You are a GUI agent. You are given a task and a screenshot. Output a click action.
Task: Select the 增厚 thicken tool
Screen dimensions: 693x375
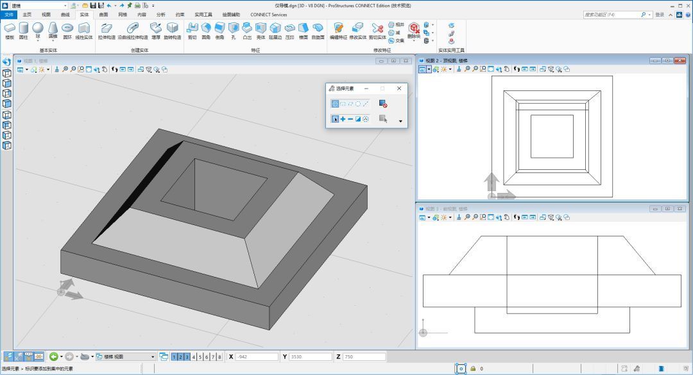(156, 31)
